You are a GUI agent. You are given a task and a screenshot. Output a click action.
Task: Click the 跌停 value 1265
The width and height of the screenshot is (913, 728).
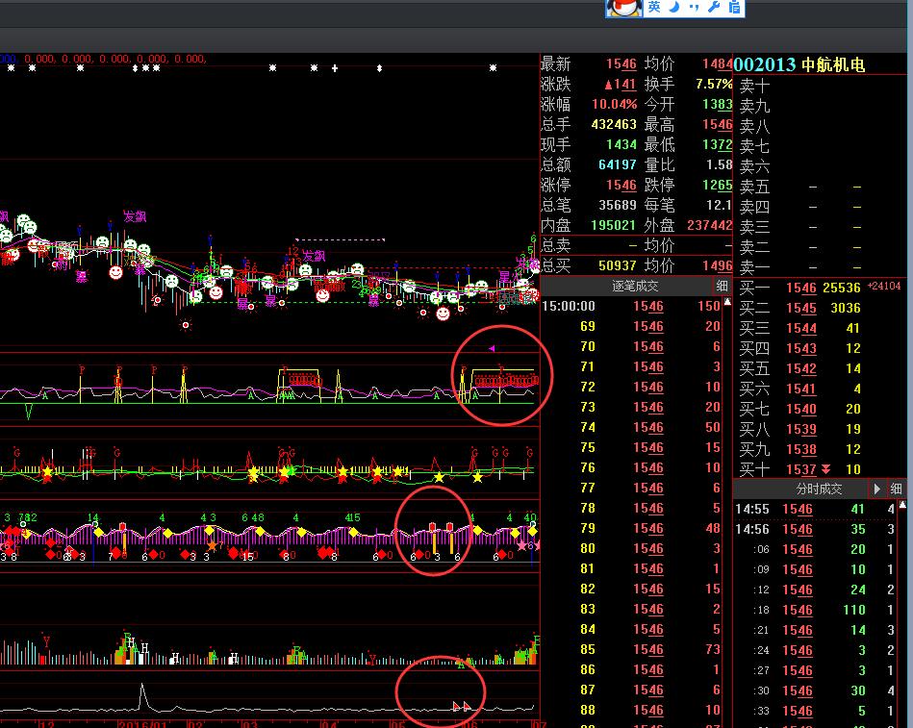tap(718, 185)
